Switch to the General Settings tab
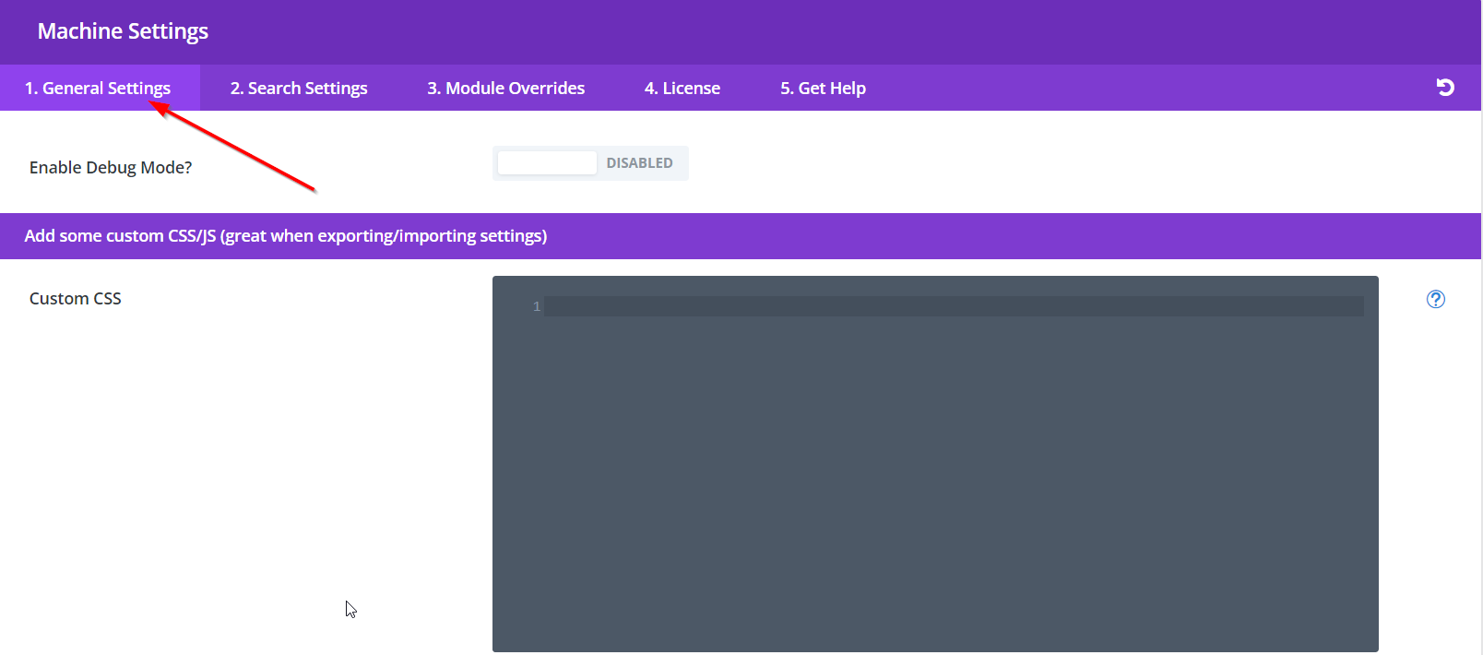 click(x=98, y=89)
